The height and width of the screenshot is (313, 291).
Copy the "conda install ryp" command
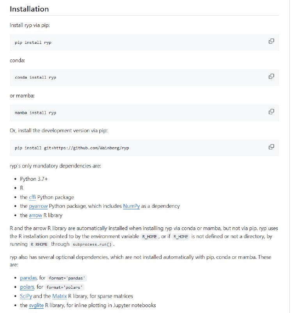pyautogui.click(x=271, y=76)
